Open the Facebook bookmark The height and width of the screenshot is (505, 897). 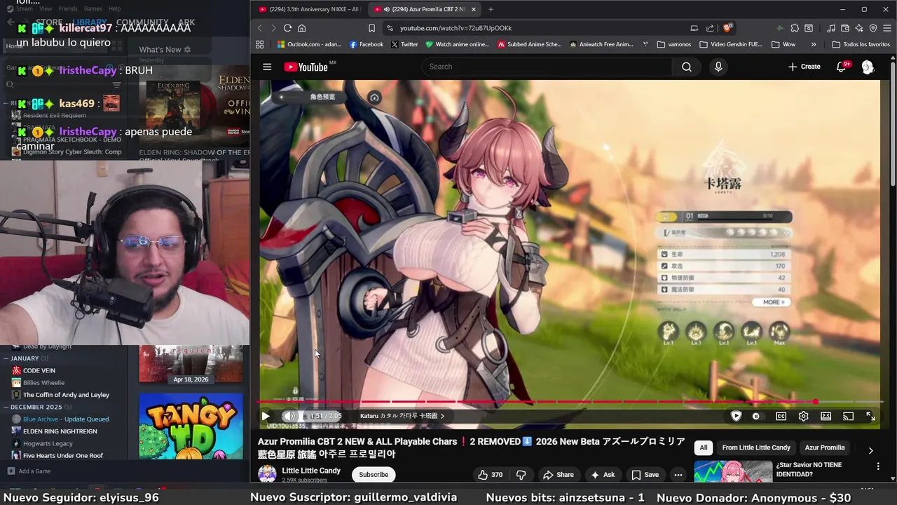pyautogui.click(x=366, y=44)
